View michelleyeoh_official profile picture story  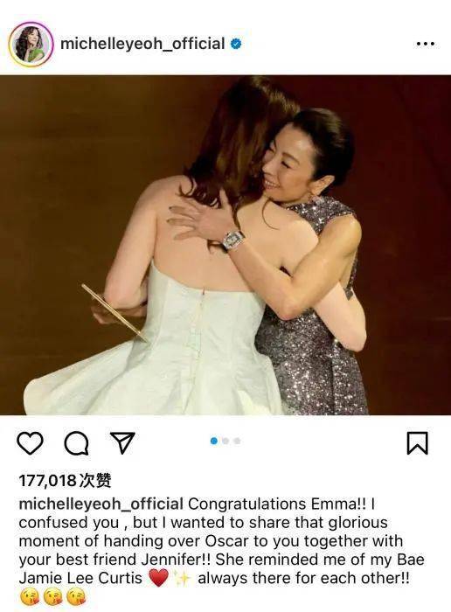point(31,44)
